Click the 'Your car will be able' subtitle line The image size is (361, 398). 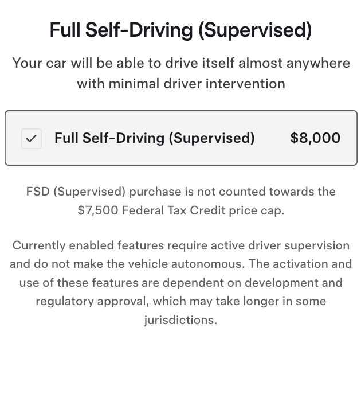pos(180,63)
